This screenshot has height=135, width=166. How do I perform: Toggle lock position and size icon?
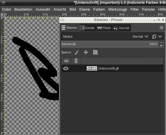86,52
